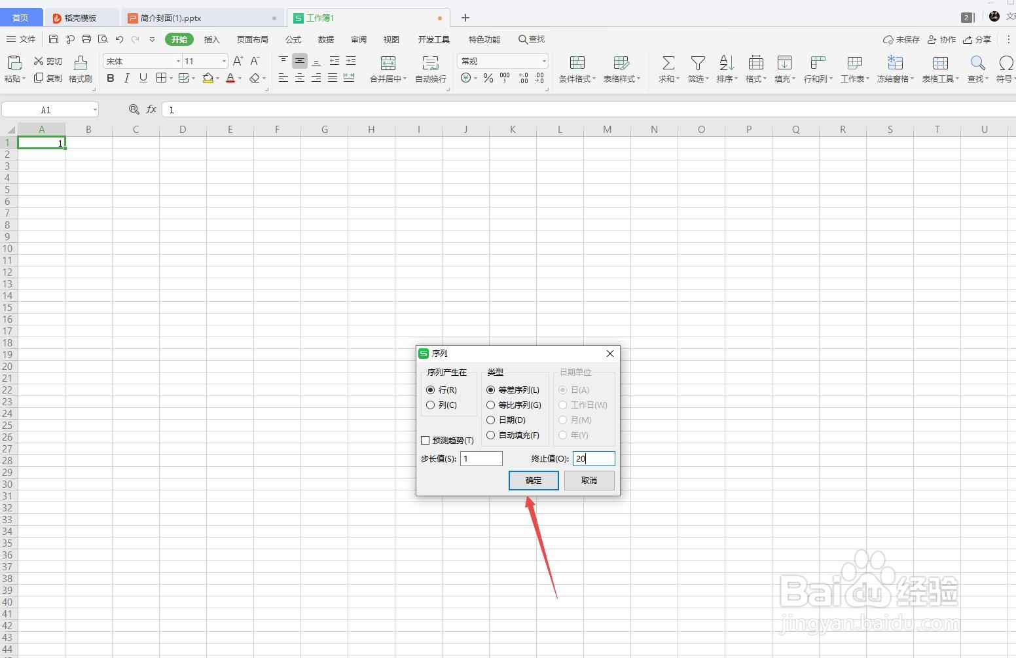Viewport: 1016px width, 658px height.
Task: Click the 步长值 step value field
Action: pos(481,458)
